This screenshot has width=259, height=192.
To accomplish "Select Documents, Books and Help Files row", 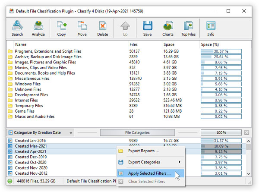I will [x=129, y=73].
